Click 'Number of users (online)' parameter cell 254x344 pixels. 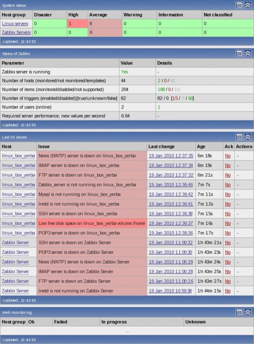pyautogui.click(x=60, y=107)
